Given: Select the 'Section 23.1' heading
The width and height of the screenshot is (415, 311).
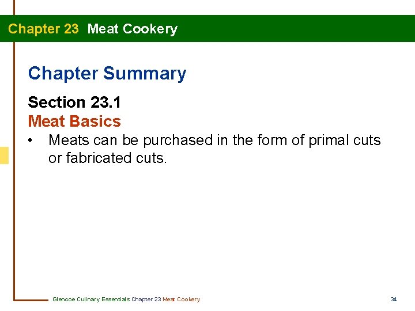Looking at the screenshot, I should pos(74,103).
